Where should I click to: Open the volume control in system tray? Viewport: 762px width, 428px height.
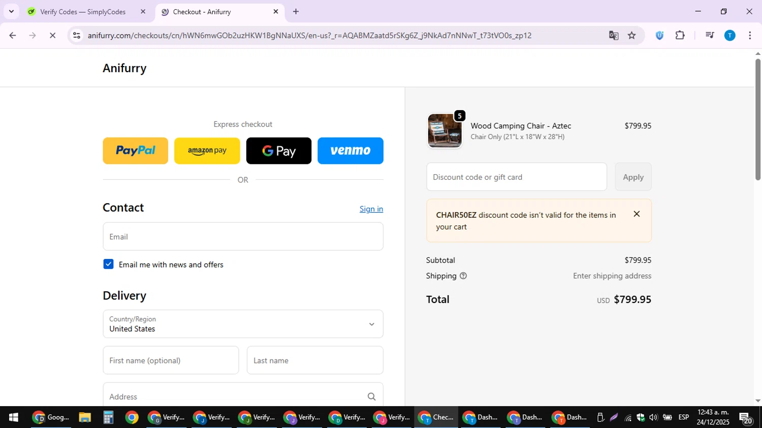pyautogui.click(x=653, y=417)
